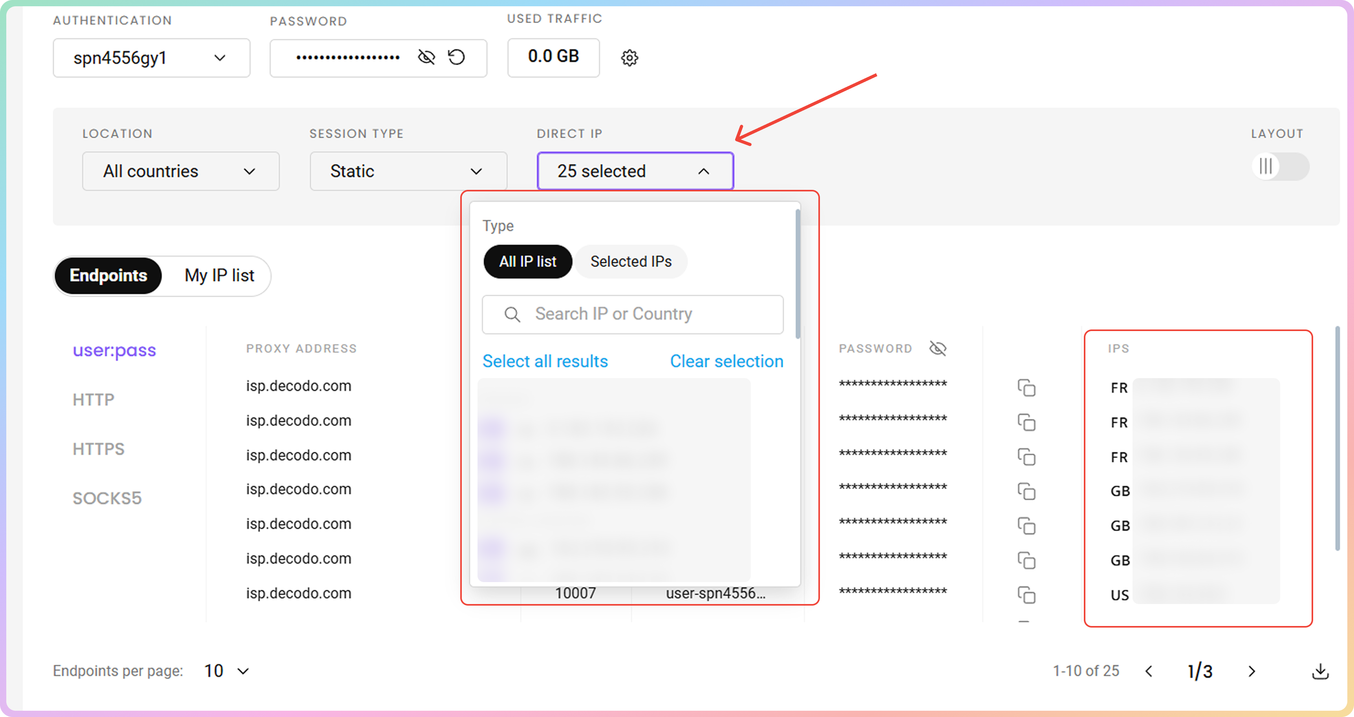Go to next endpoints page
Image resolution: width=1354 pixels, height=717 pixels.
click(x=1252, y=671)
